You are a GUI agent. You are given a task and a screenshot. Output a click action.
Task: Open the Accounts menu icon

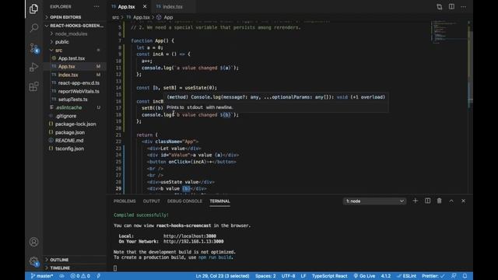(x=33, y=242)
